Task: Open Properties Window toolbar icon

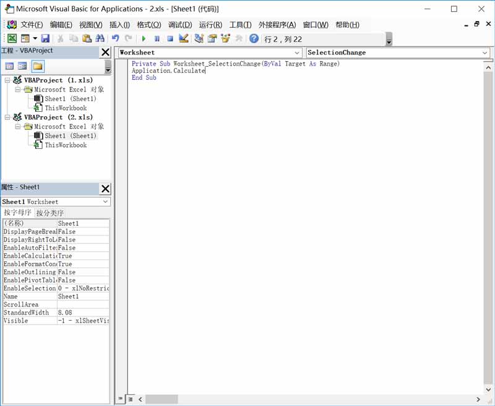Action: pos(212,38)
